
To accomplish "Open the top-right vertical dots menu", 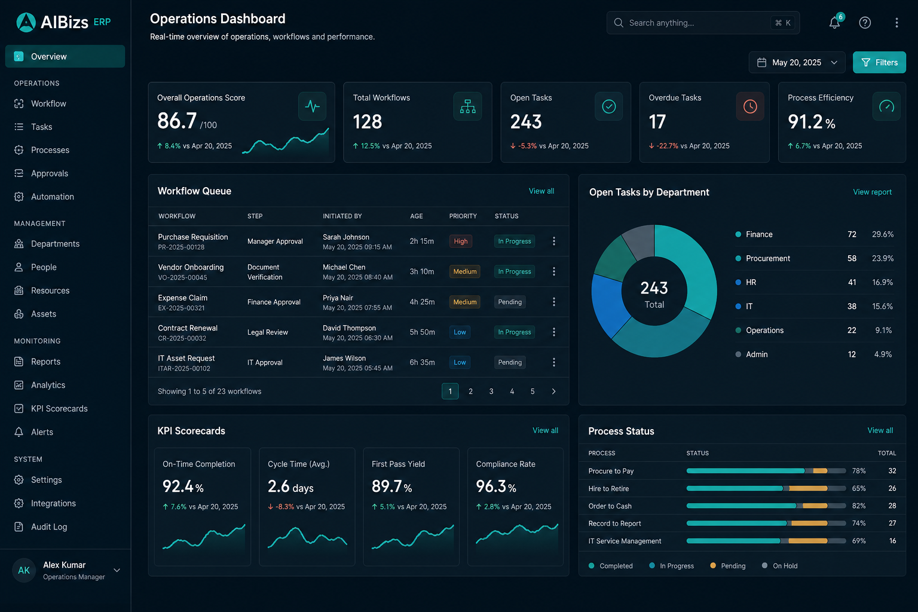I will 896,23.
